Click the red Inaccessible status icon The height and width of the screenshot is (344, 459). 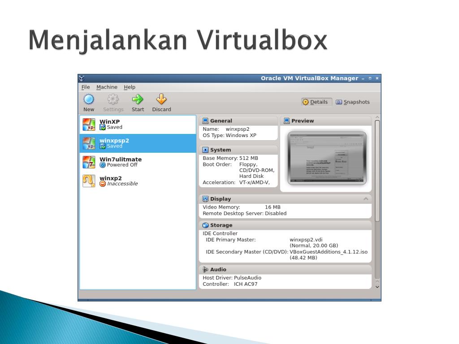pos(103,184)
